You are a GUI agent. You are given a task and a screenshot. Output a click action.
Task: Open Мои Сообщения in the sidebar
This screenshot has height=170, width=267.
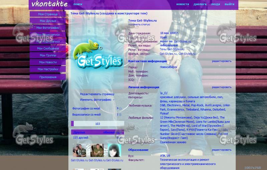point(48,48)
